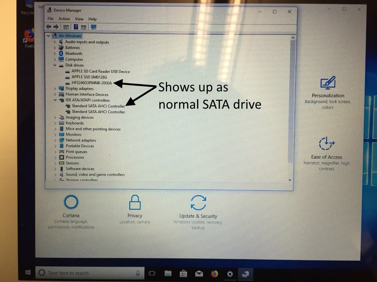This screenshot has width=377, height=282.
Task: Expand the Display adapters category
Action: click(55, 88)
